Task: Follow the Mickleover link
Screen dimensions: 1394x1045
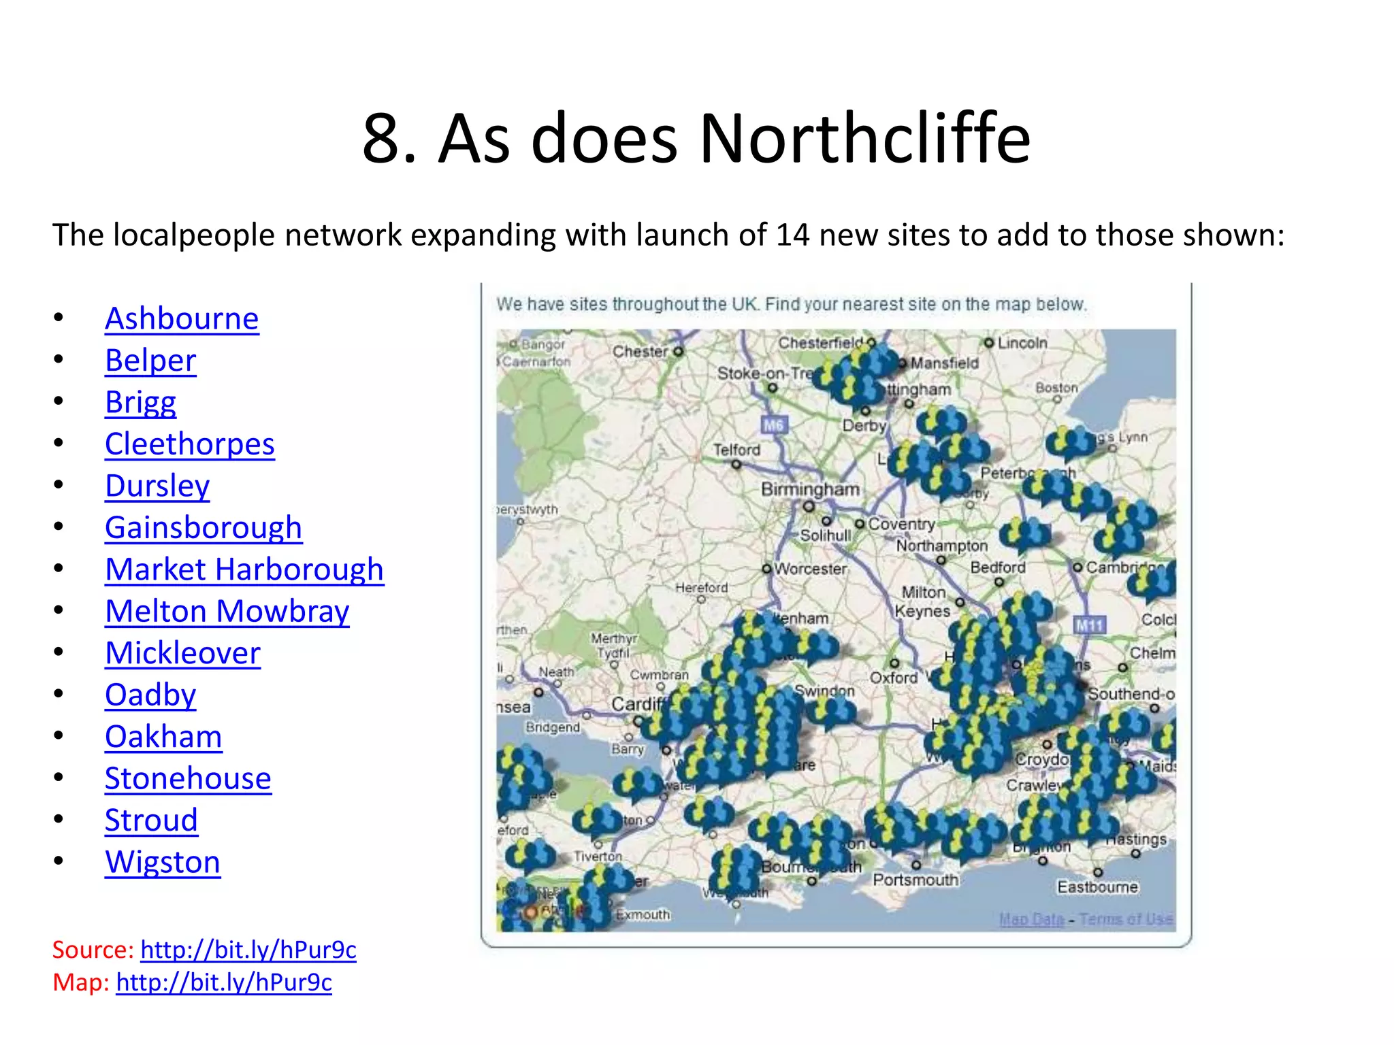Action: (x=182, y=653)
